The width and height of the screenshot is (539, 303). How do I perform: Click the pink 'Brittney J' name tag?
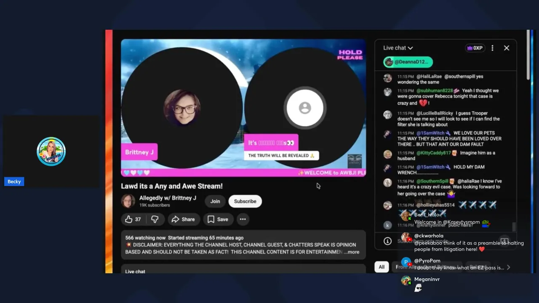point(139,152)
